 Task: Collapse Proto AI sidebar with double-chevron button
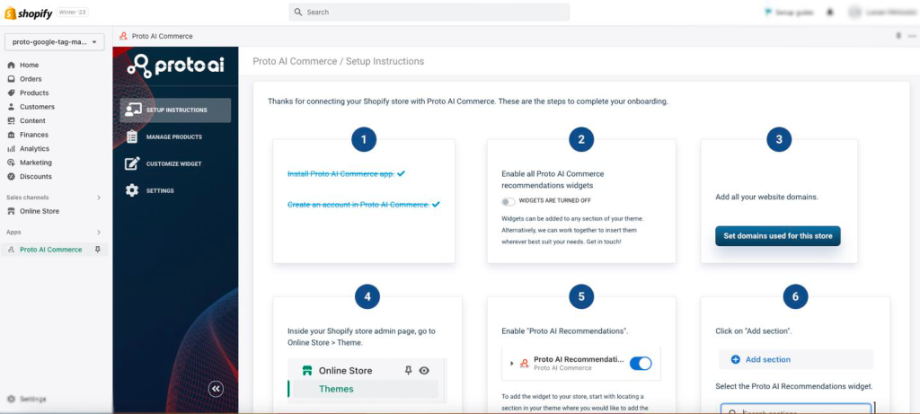point(216,389)
